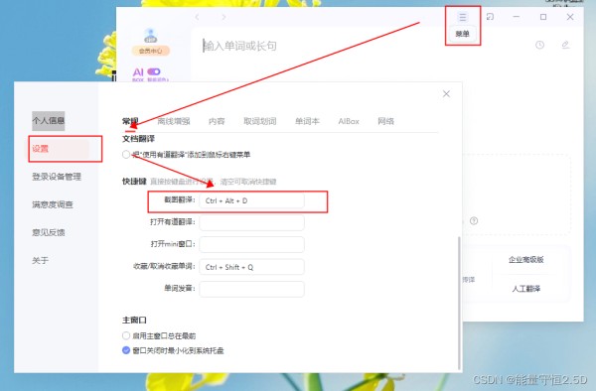Click the 快捷键 section heading
This screenshot has width=596, height=391.
click(134, 182)
